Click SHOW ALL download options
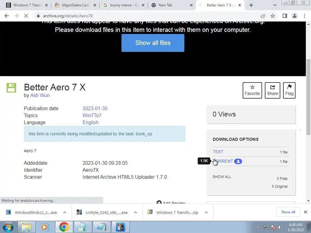Viewport: 311px width, 233px height. (x=222, y=177)
